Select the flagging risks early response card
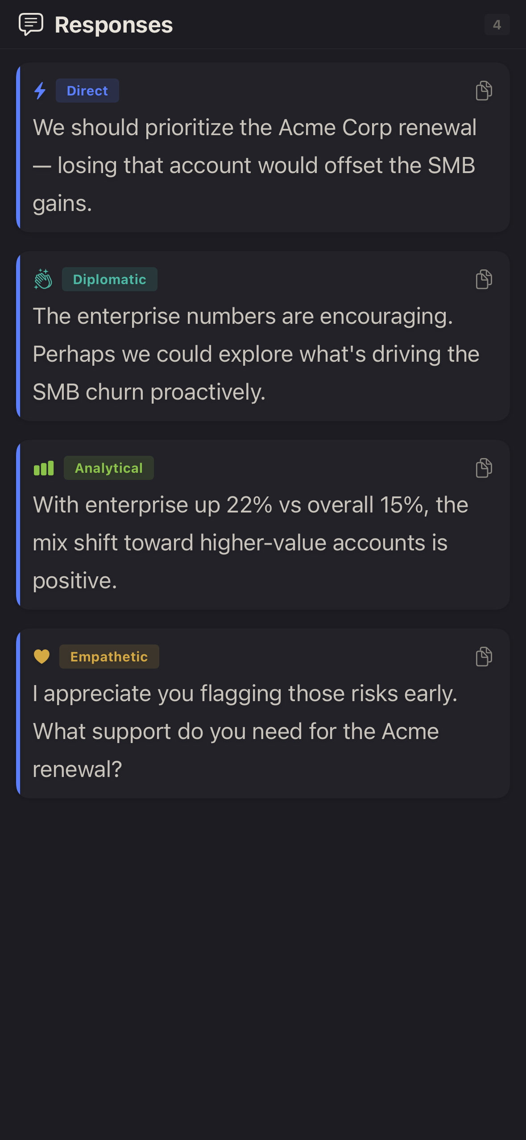This screenshot has width=526, height=1140. point(263,731)
